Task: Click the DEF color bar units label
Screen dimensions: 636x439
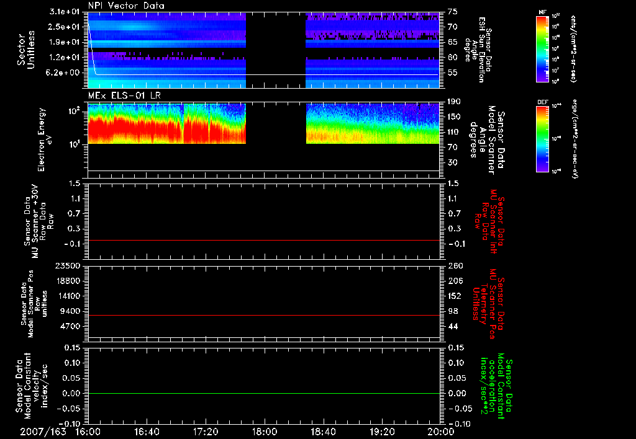Action: (575, 139)
